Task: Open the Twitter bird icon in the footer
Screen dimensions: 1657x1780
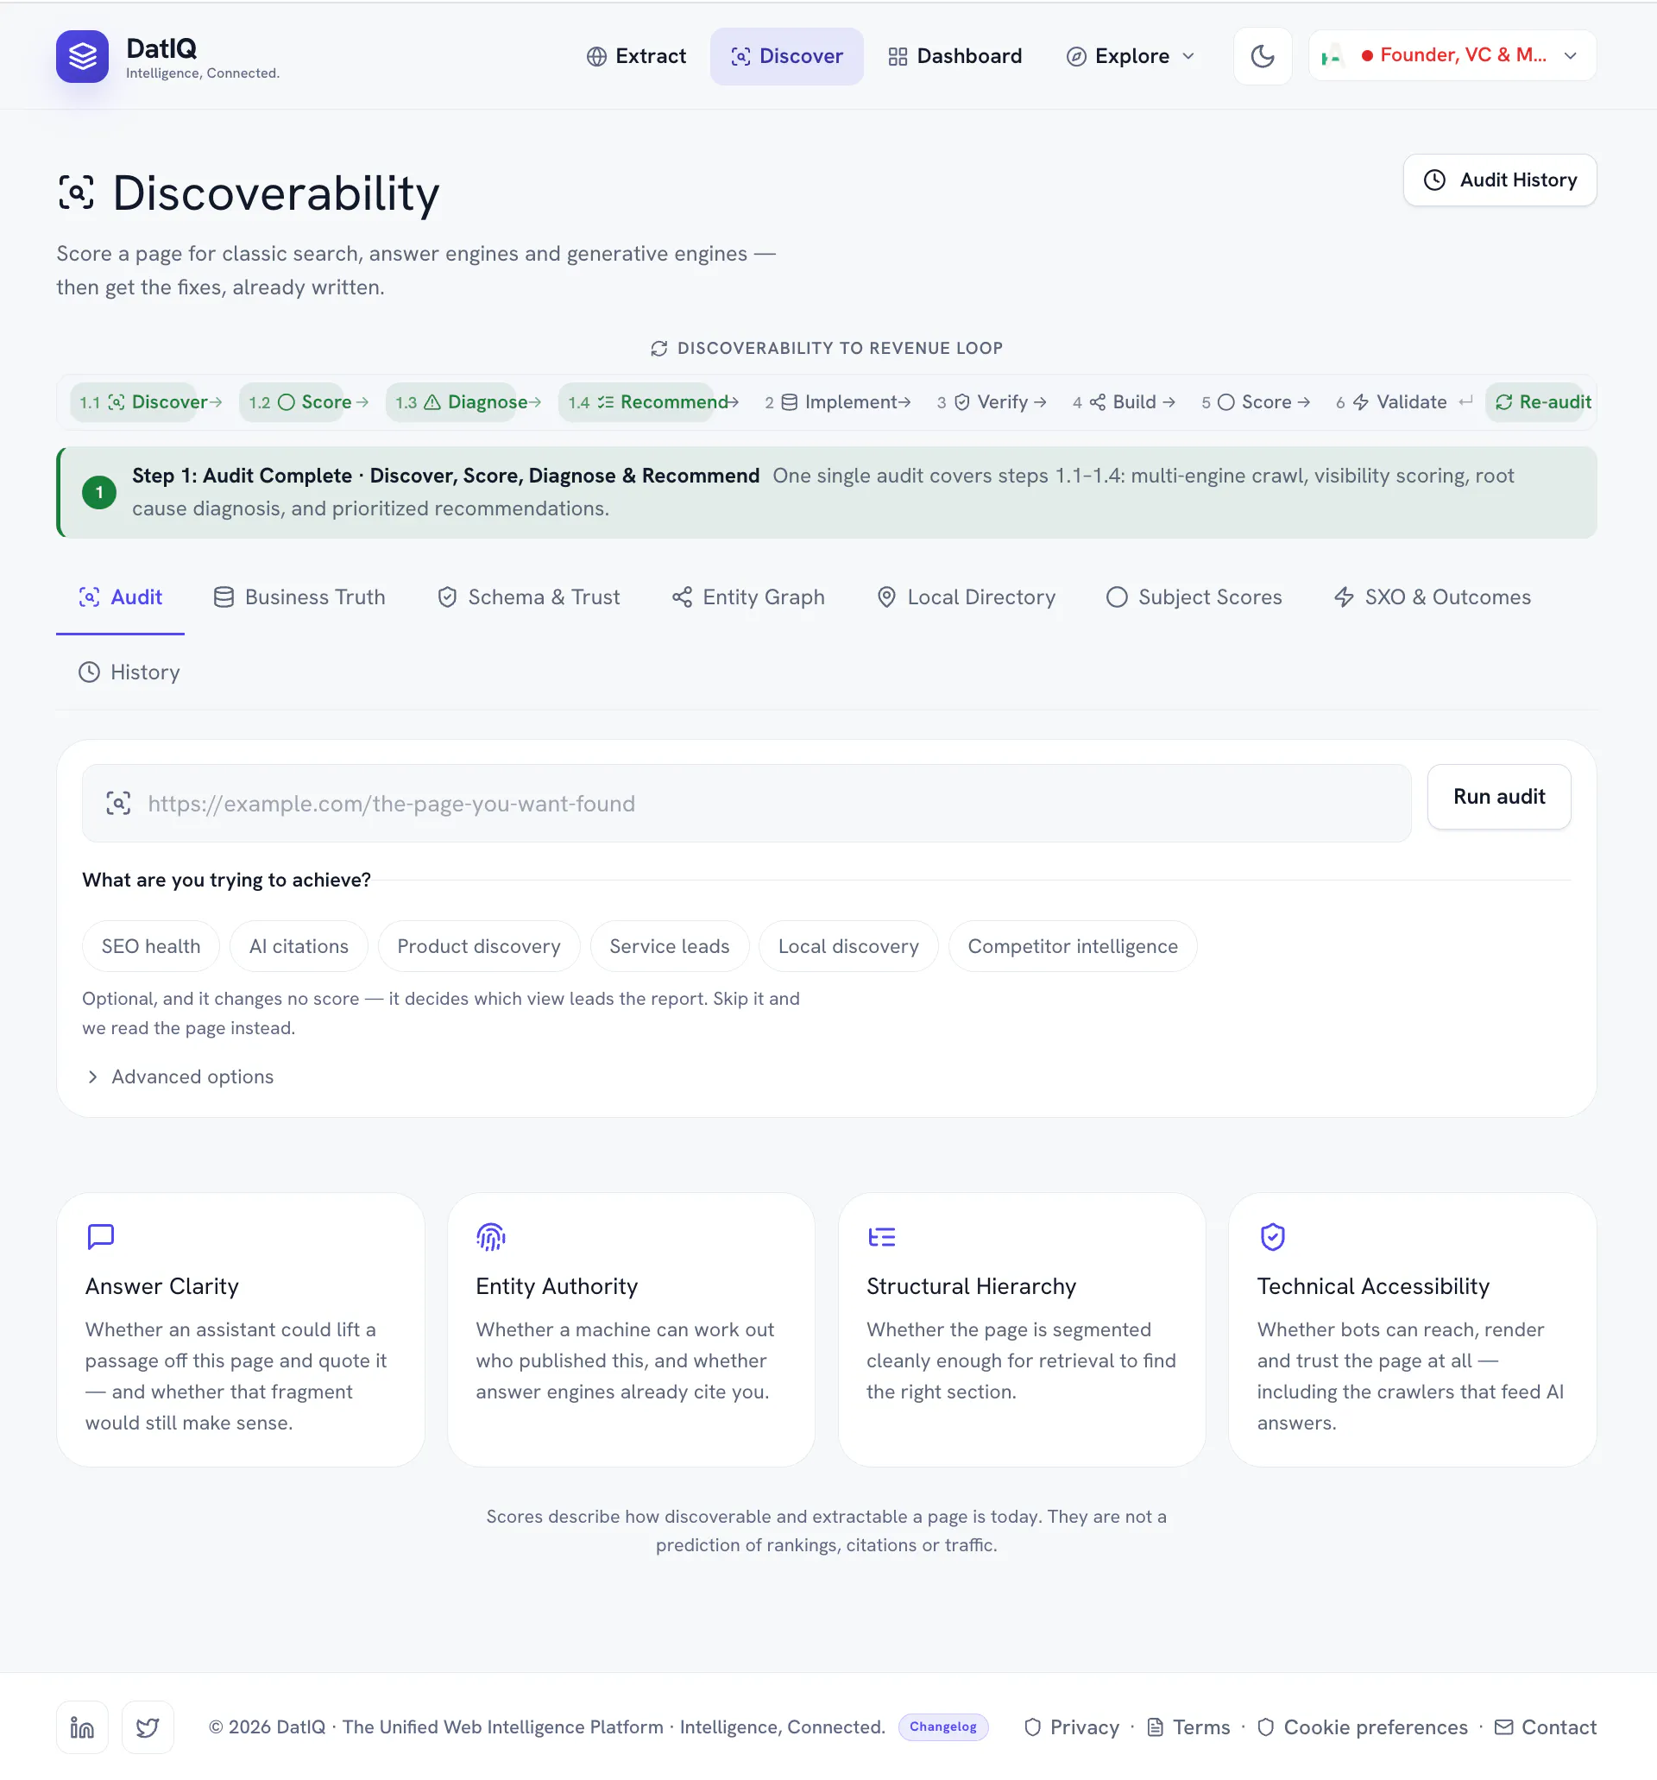Action: [148, 1727]
